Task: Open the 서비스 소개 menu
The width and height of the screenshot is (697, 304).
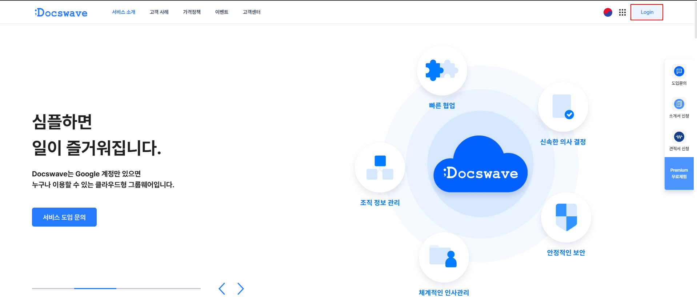Action: click(124, 12)
